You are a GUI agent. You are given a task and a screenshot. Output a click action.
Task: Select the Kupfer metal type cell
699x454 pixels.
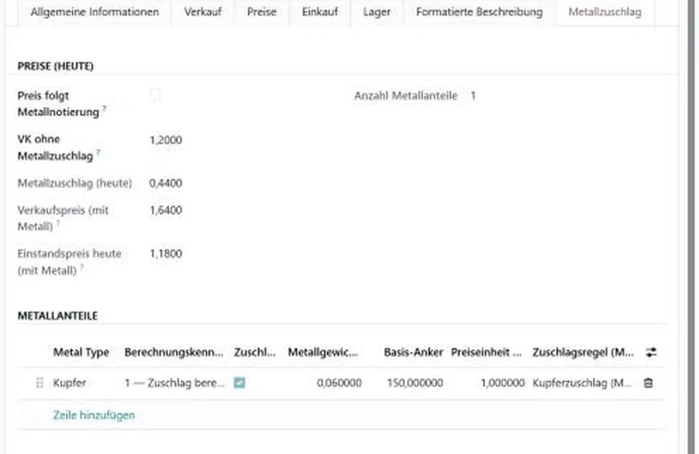tap(70, 383)
